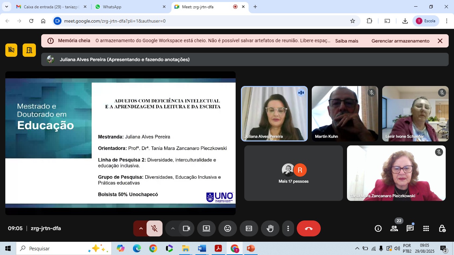Viewport: 454px width, 255px height.
Task: Click the Mais 17 pessoas tile
Action: pos(293,173)
